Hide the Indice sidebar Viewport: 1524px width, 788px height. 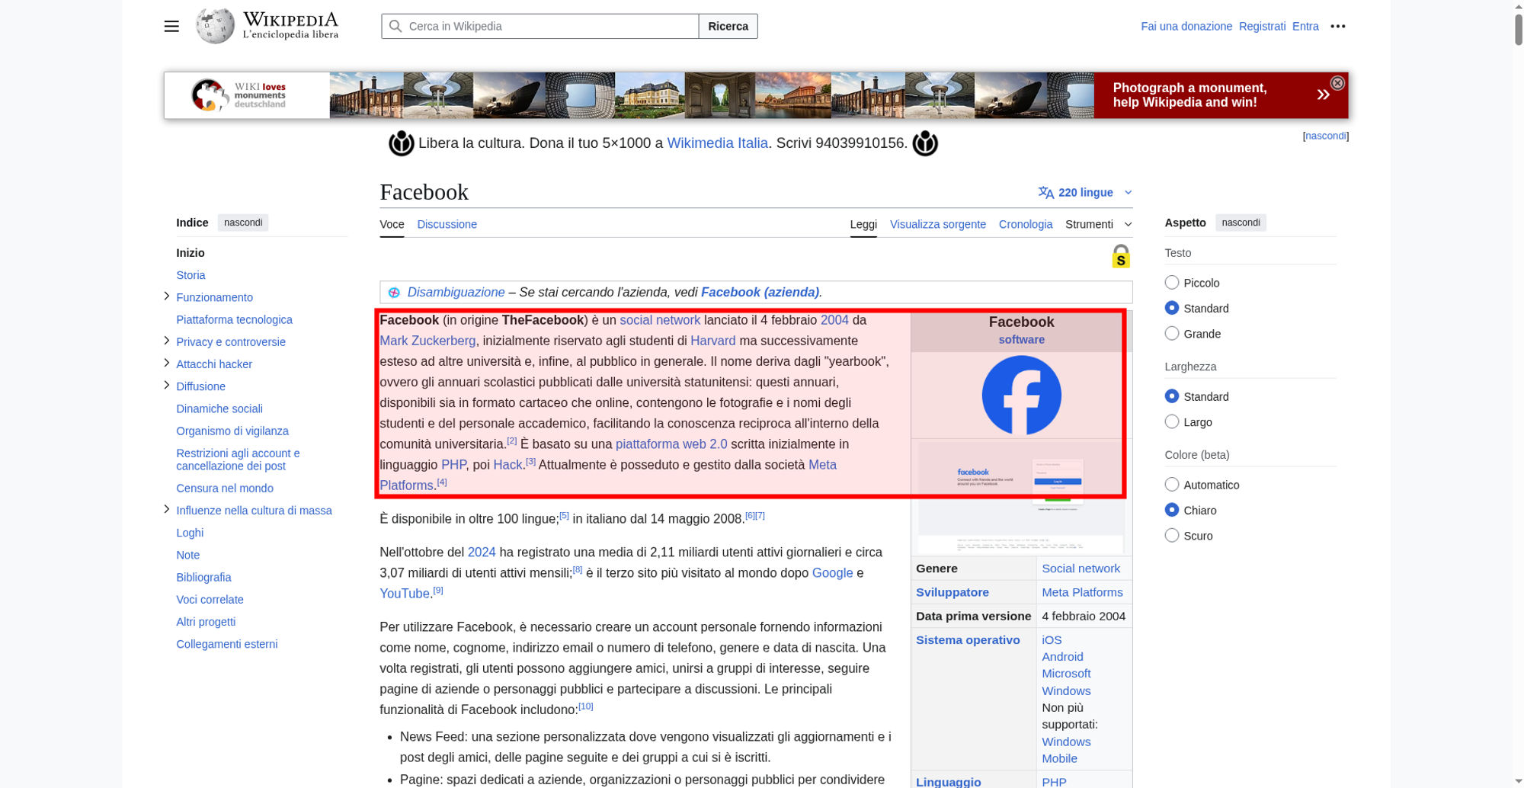pyautogui.click(x=243, y=223)
